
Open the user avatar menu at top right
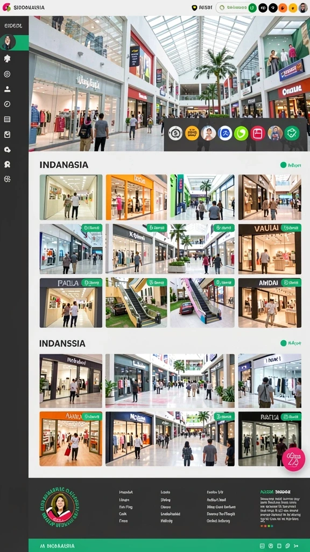[303, 8]
